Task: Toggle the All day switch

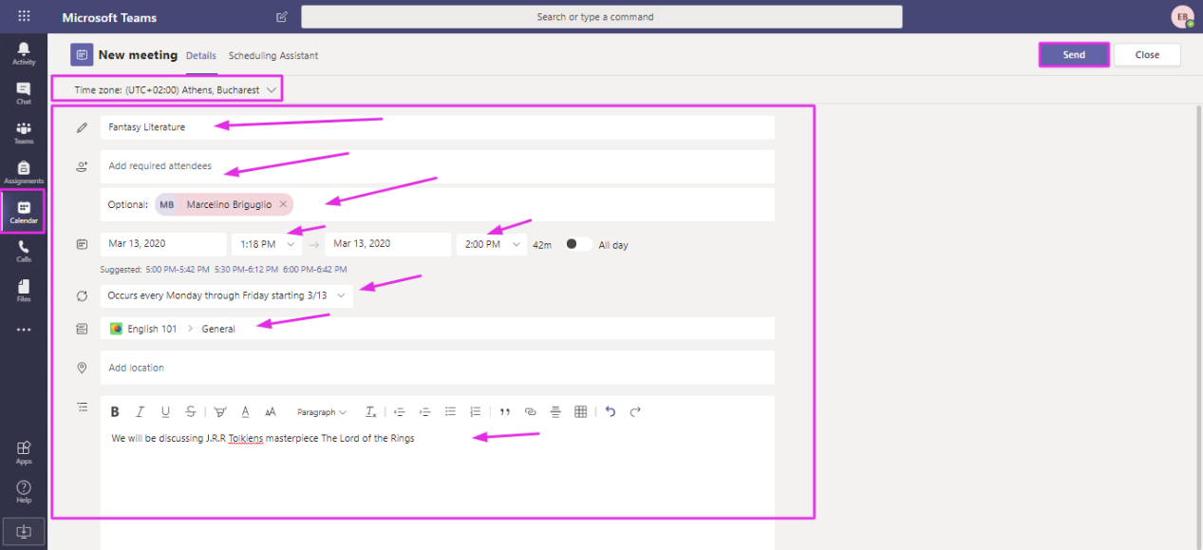Action: tap(578, 244)
